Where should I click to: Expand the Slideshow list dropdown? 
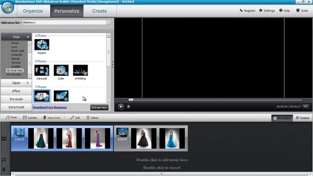tap(108, 22)
